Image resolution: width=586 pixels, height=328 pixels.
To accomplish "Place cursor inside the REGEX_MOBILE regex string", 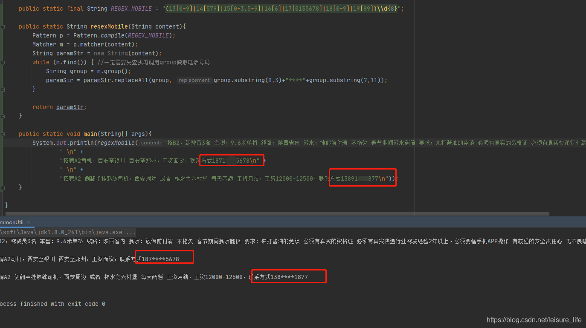I will 256,9.
